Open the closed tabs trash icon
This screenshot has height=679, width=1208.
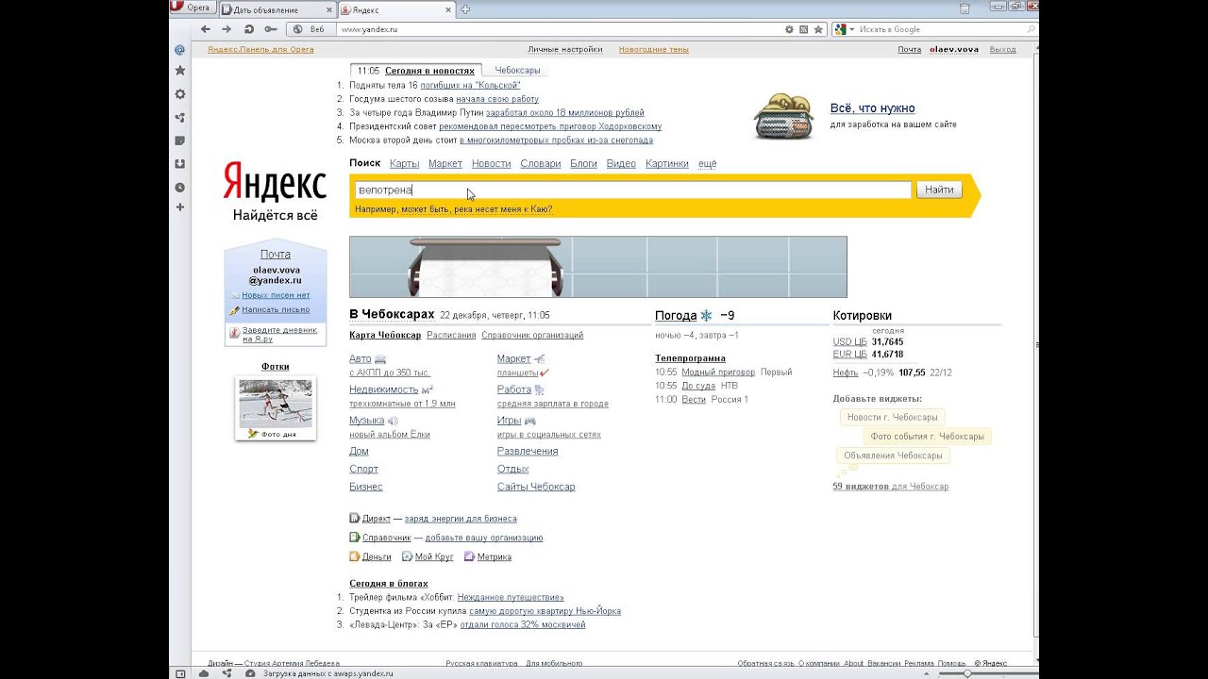(965, 8)
